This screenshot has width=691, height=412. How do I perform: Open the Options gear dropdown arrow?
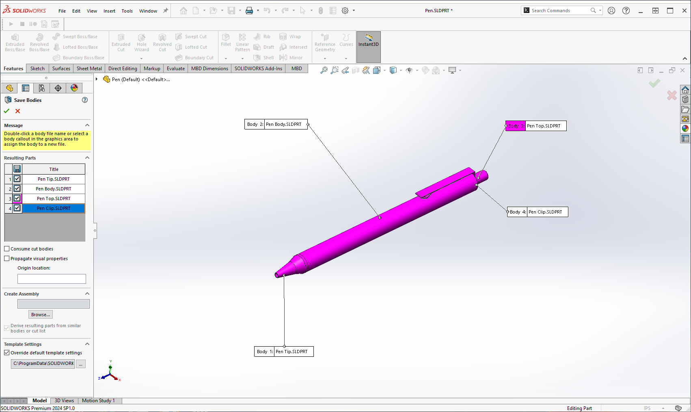[x=354, y=11]
